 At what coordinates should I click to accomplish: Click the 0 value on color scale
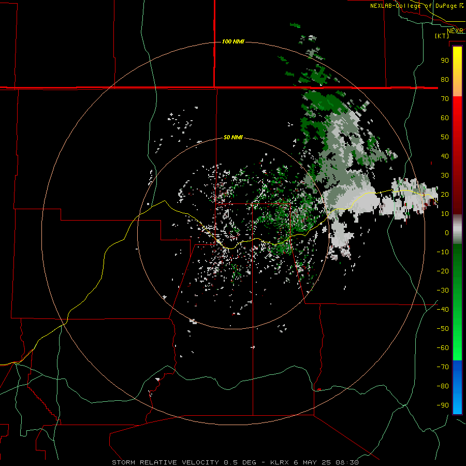[x=447, y=232]
